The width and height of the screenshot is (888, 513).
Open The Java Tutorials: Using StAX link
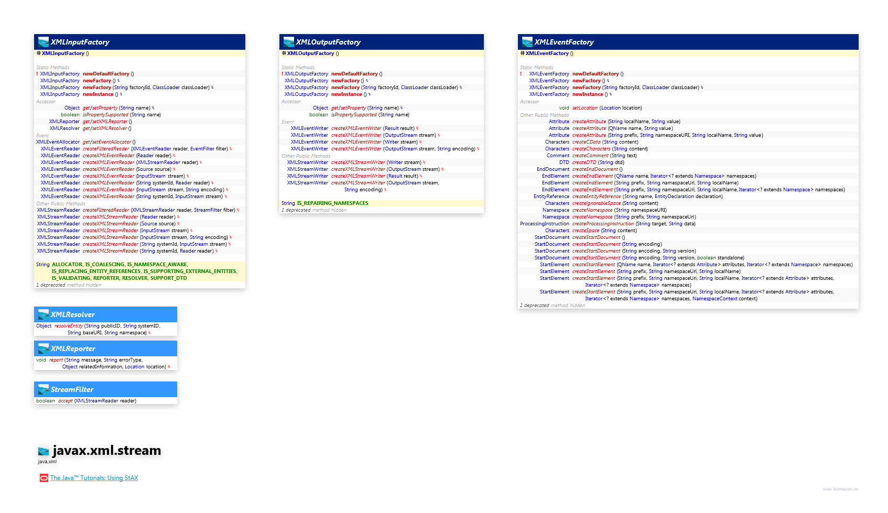[x=94, y=478]
